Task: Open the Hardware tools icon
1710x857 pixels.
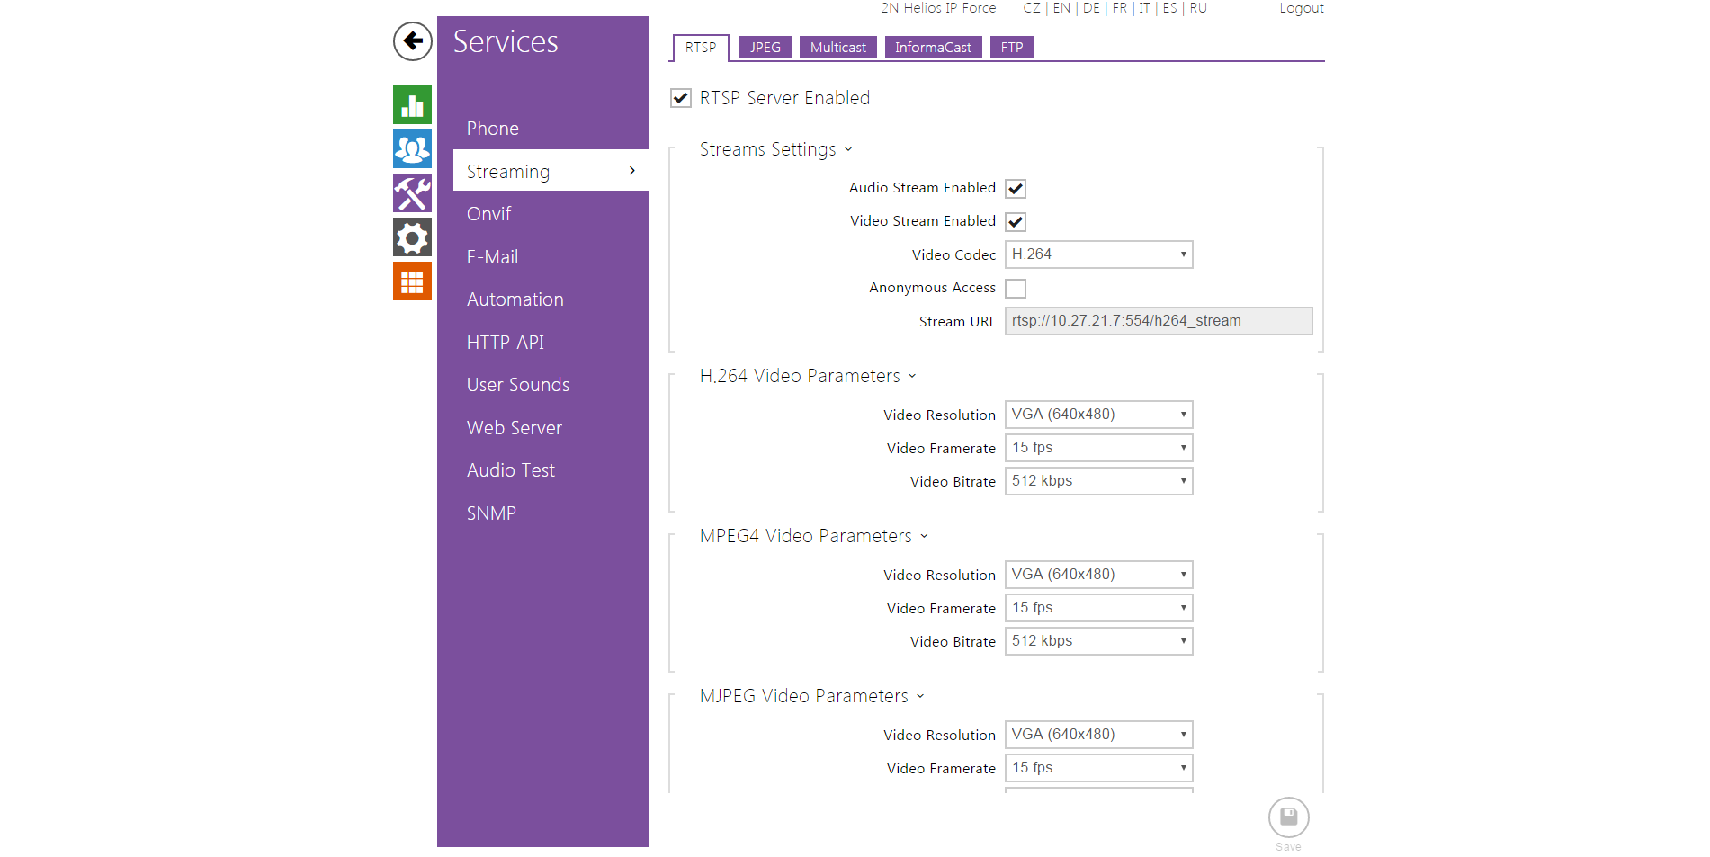Action: click(412, 193)
